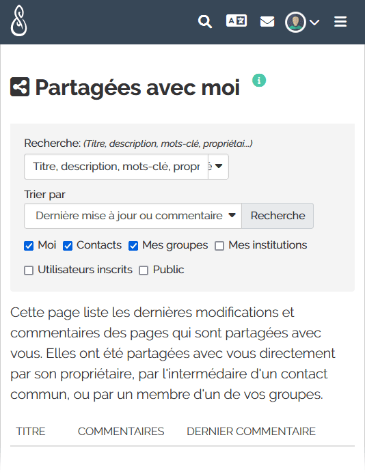
Task: Click the user profile avatar
Action: coord(295,22)
